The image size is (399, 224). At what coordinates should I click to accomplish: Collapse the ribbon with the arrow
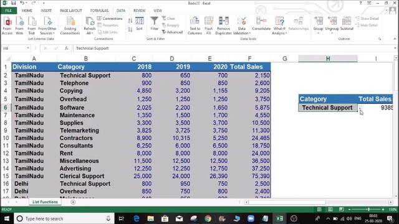[395, 39]
